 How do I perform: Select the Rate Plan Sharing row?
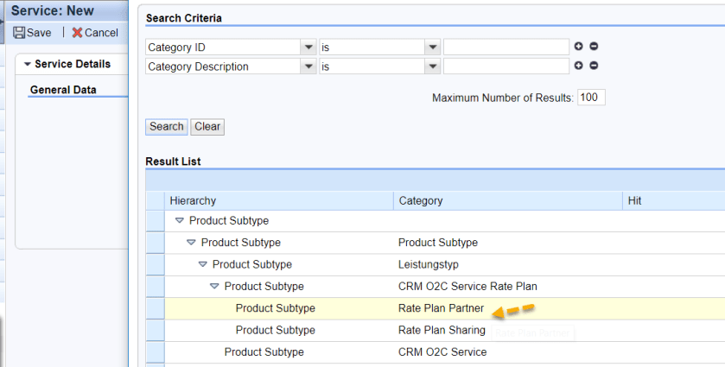point(156,330)
